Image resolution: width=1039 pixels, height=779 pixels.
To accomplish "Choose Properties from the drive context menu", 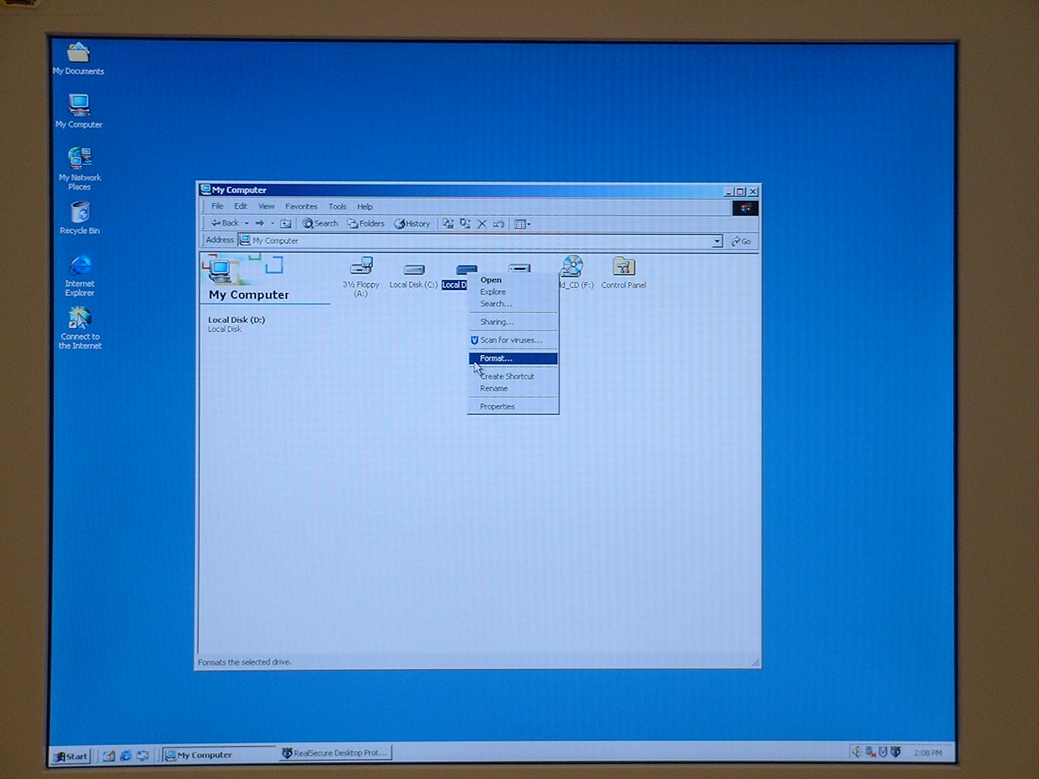I will click(x=497, y=406).
